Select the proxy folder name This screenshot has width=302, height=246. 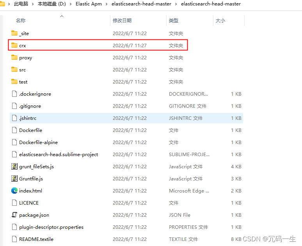[x=26, y=58]
